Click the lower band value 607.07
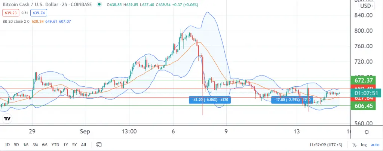Image resolution: width=383 pixels, height=151 pixels. click(x=65, y=21)
